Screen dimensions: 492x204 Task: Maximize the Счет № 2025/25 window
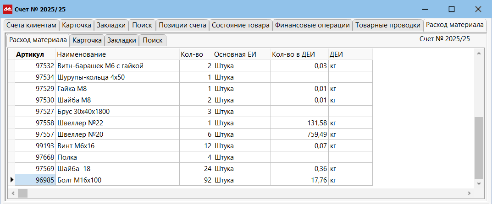[451, 9]
